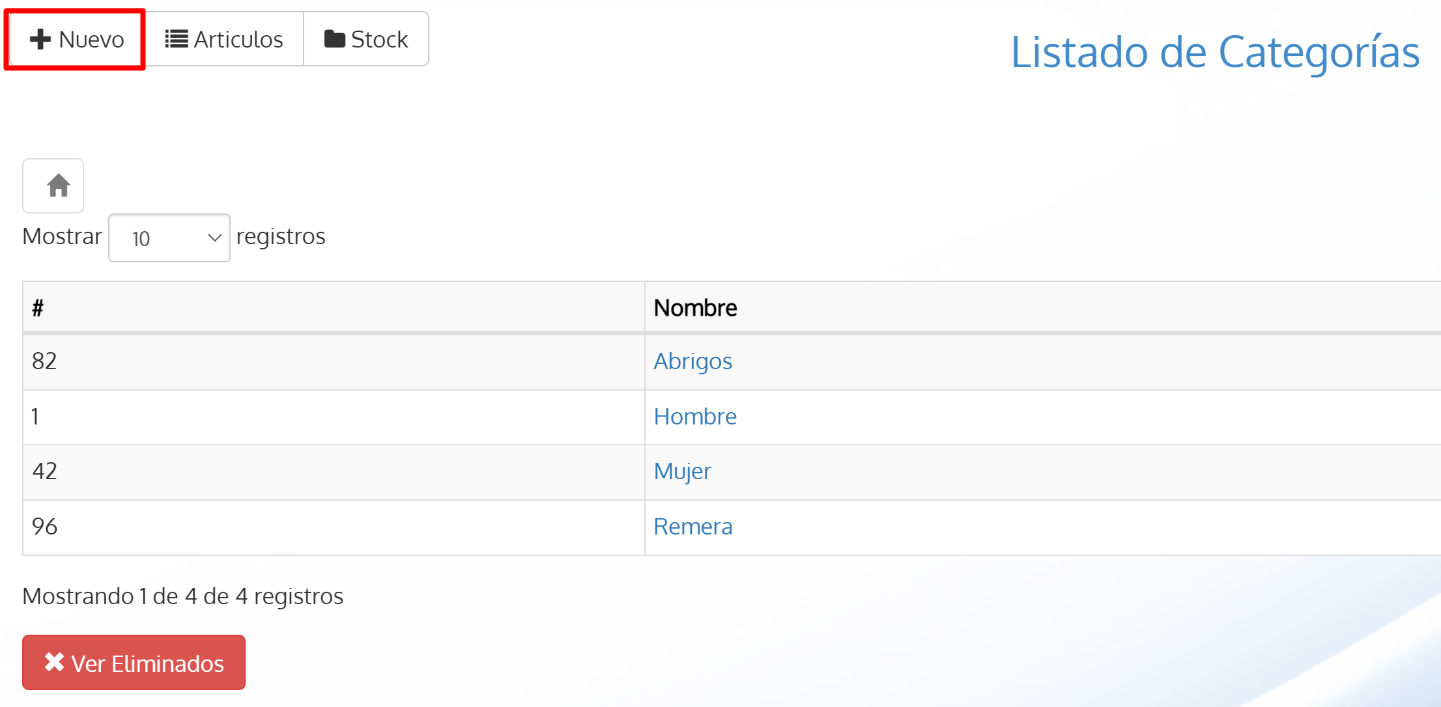
Task: Sort by the Nombre column header
Action: (694, 307)
